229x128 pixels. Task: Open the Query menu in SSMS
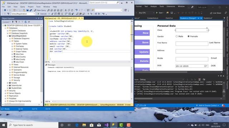22,7
